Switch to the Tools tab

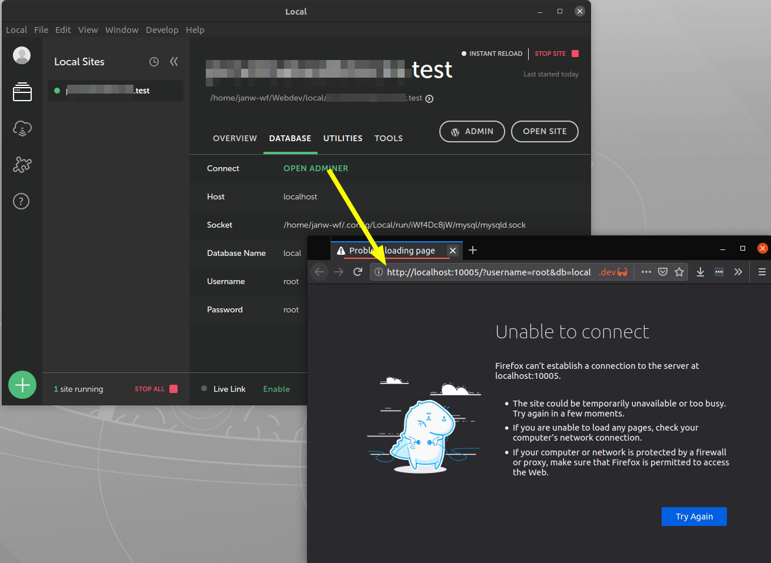(x=389, y=138)
